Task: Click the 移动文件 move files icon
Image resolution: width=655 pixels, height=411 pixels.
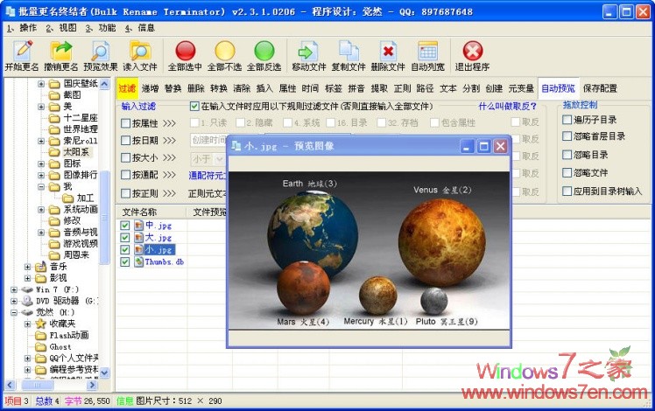Action: (308, 51)
